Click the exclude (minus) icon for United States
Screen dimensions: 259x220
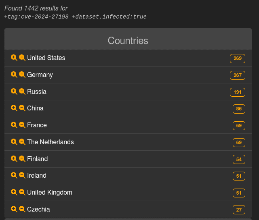(x=22, y=58)
